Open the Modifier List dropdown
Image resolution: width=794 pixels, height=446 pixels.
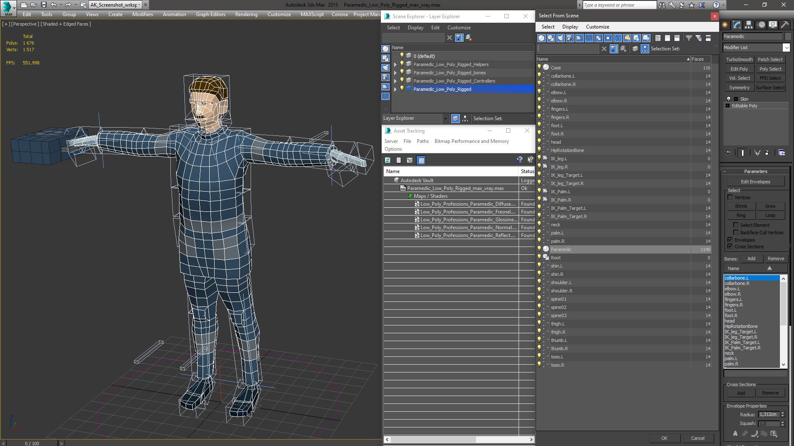[x=787, y=47]
